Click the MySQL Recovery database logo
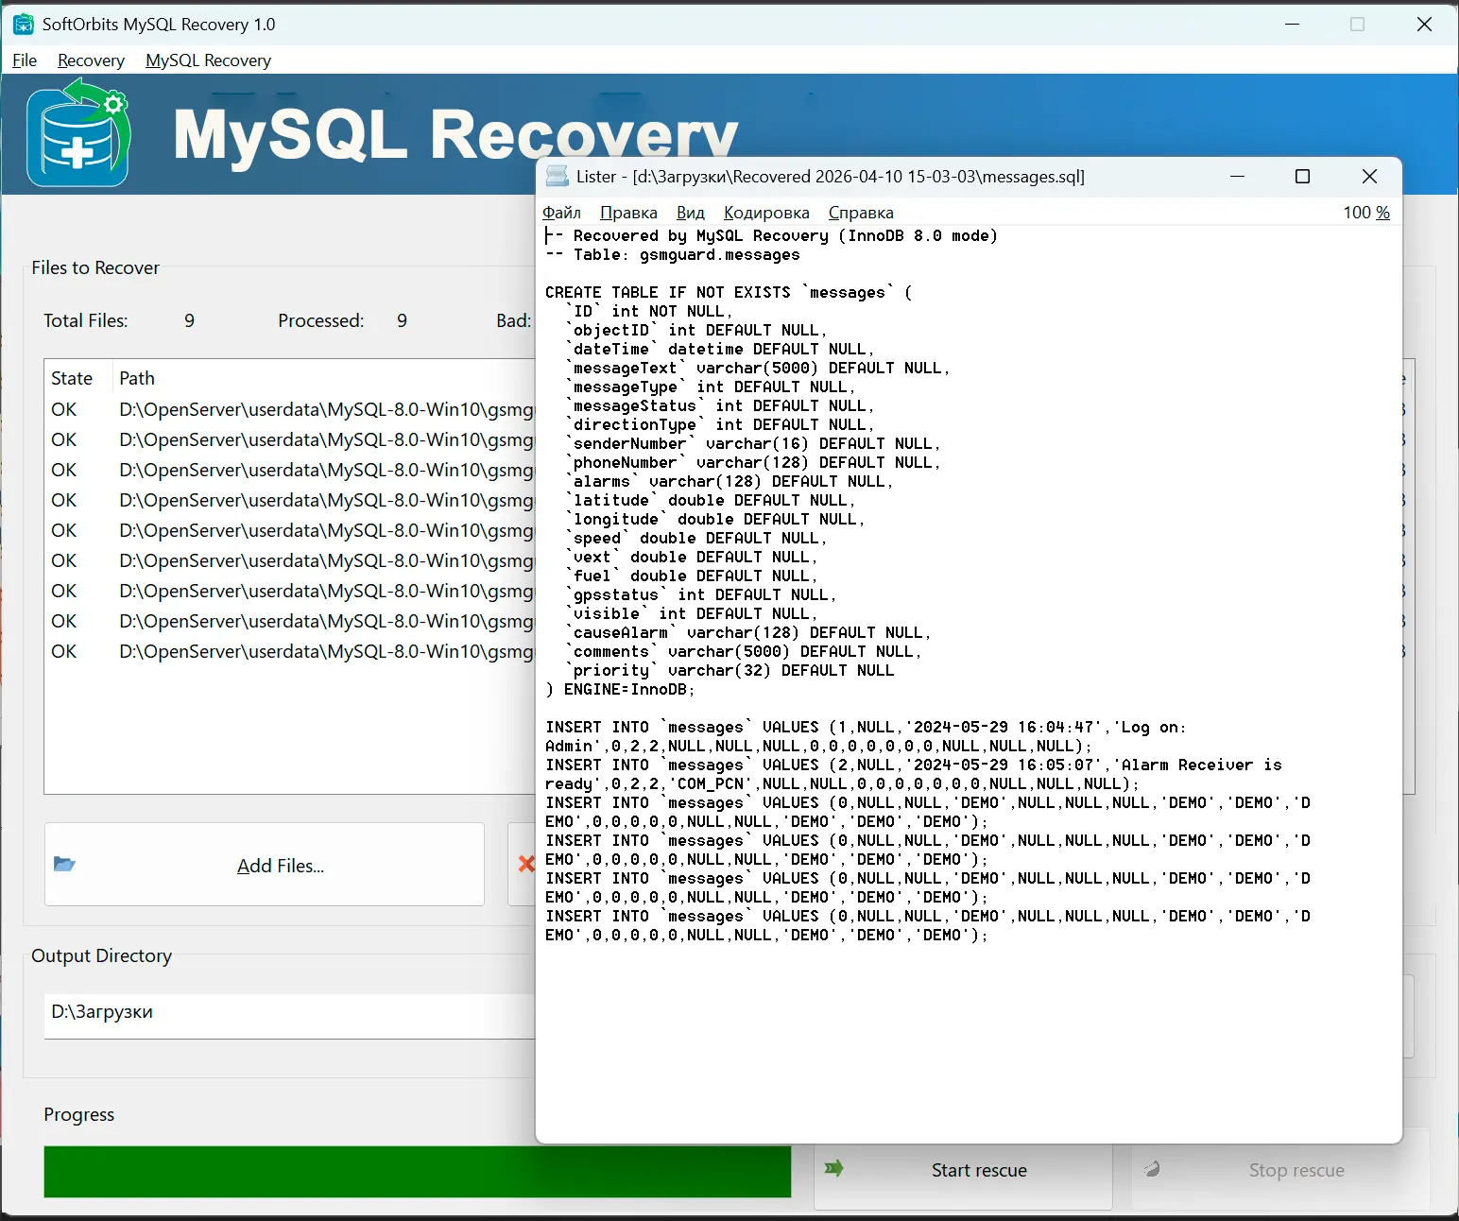 (x=78, y=134)
